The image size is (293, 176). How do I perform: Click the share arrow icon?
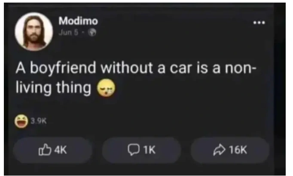tap(220, 150)
